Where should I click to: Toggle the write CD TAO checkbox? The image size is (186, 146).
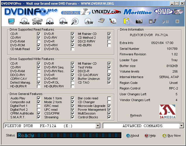109,82
